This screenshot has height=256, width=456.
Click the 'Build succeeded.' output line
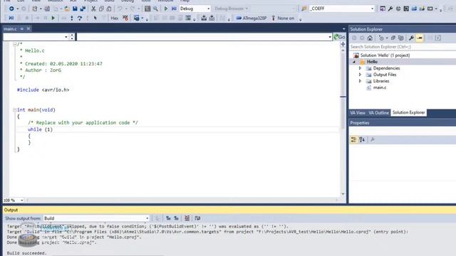coord(27,253)
